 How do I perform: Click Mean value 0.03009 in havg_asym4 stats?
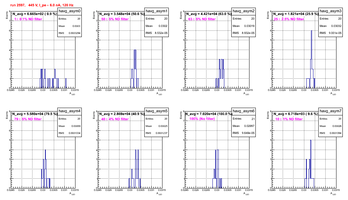(x=76, y=126)
